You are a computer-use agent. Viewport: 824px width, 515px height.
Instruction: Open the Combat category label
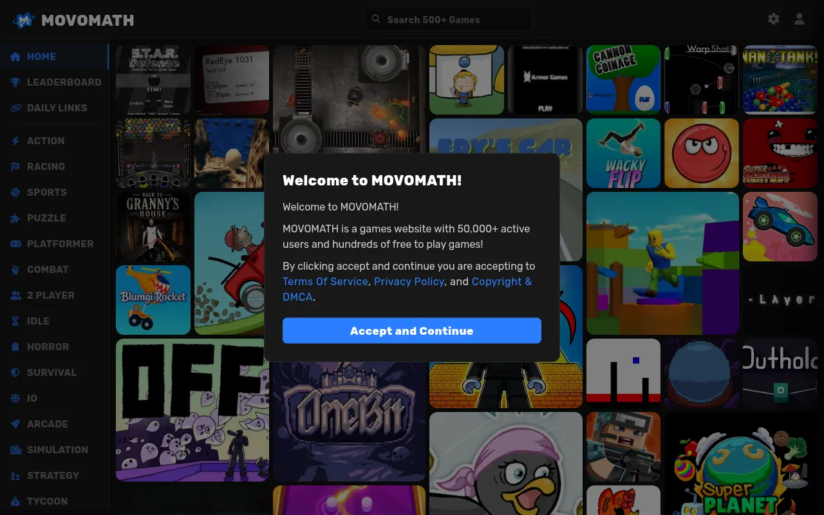48,270
